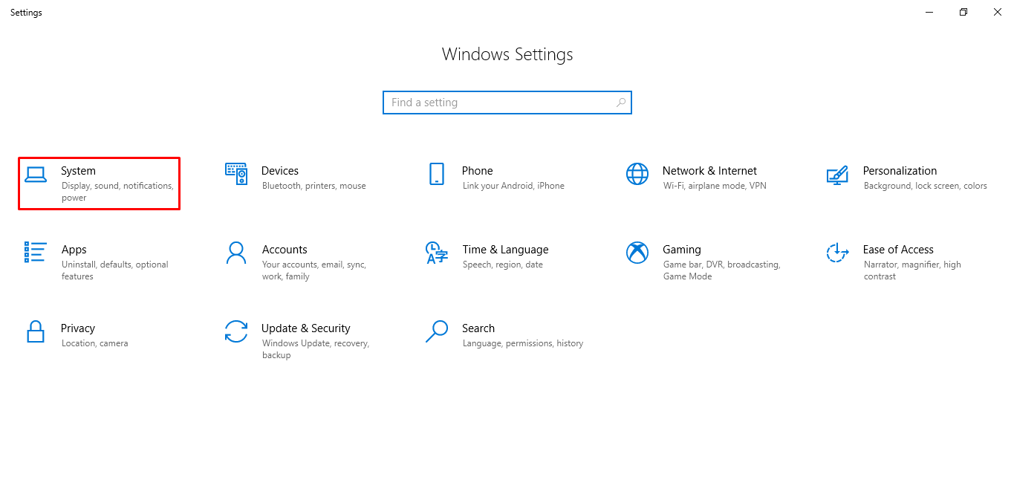
Task: Select the System heading text
Action: [78, 171]
